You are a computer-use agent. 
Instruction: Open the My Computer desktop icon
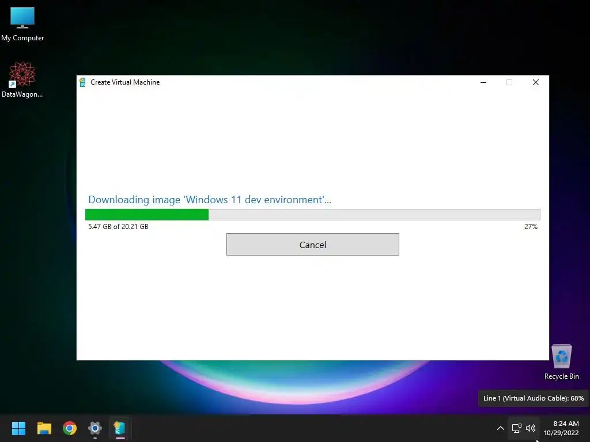(22, 24)
